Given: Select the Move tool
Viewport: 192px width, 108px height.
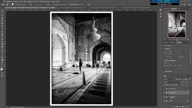Looking at the screenshot, I should coord(2,10).
